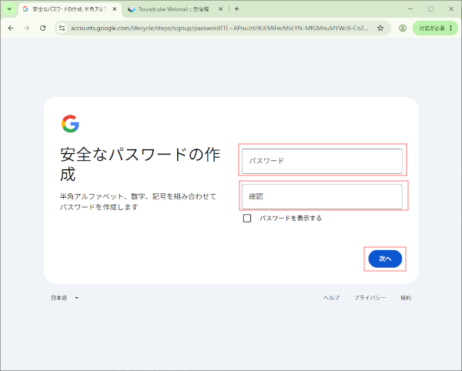Open the tab search chevron button

[x=9, y=9]
